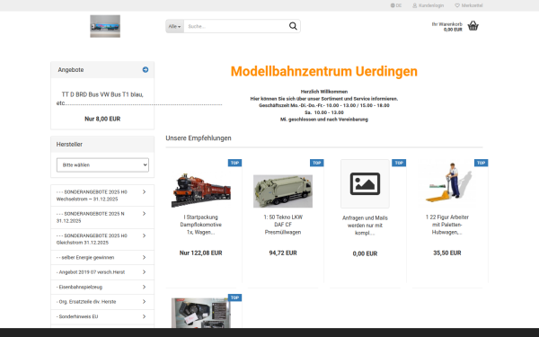Screen dimensions: 539x337
Task: Click TOP badge on Figur Arbeiter product
Action: (481, 163)
